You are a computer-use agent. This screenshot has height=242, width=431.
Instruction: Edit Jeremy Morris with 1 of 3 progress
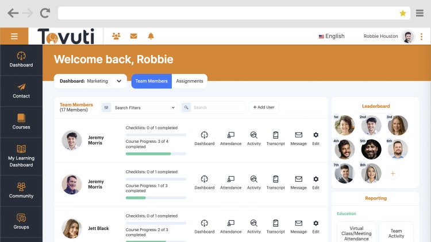[316, 183]
